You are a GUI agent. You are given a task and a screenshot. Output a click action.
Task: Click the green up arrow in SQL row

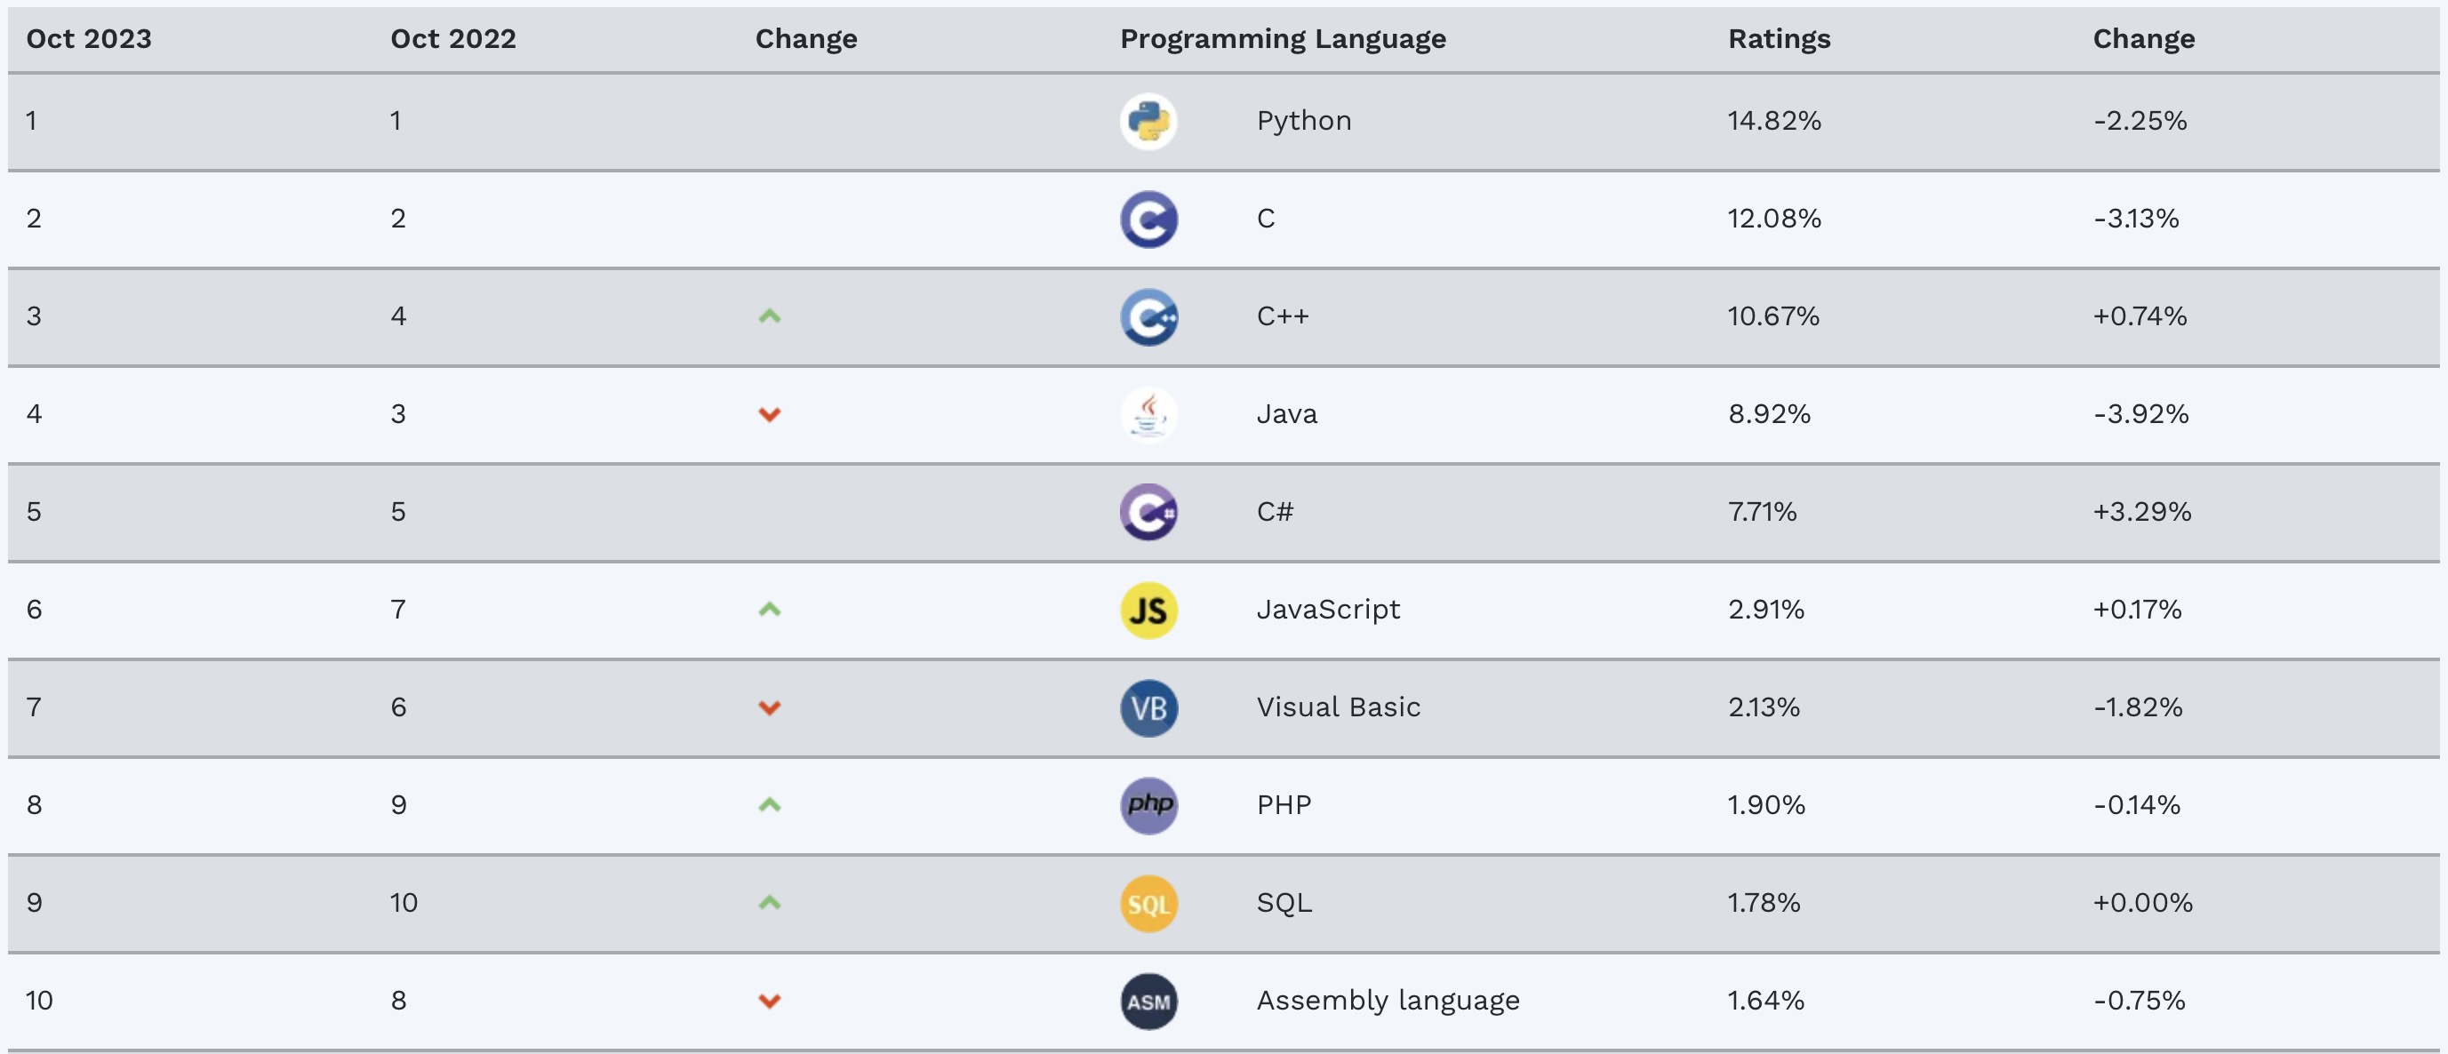coord(769,903)
